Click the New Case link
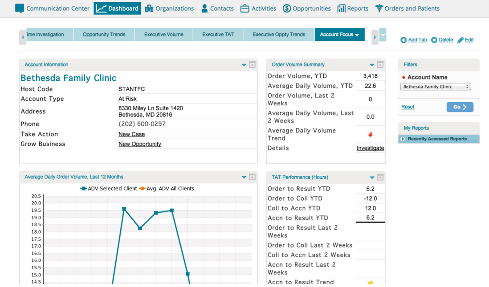The height and width of the screenshot is (287, 489). [132, 134]
